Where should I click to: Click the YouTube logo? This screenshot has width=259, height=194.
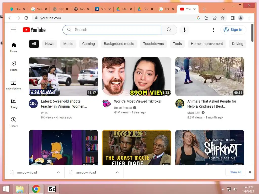pyautogui.click(x=34, y=30)
